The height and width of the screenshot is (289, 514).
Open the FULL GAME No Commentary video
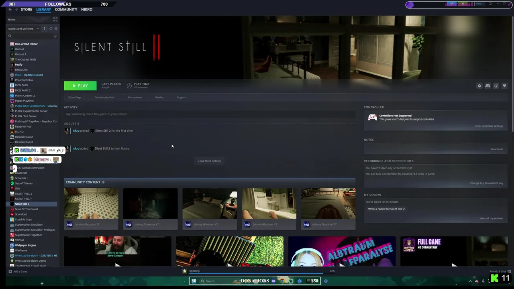tap(454, 252)
